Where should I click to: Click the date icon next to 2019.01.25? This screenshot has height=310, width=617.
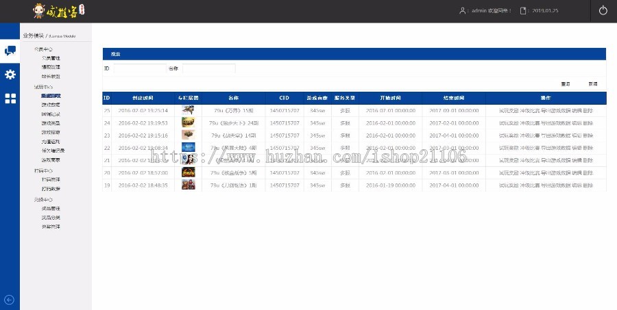[523, 11]
